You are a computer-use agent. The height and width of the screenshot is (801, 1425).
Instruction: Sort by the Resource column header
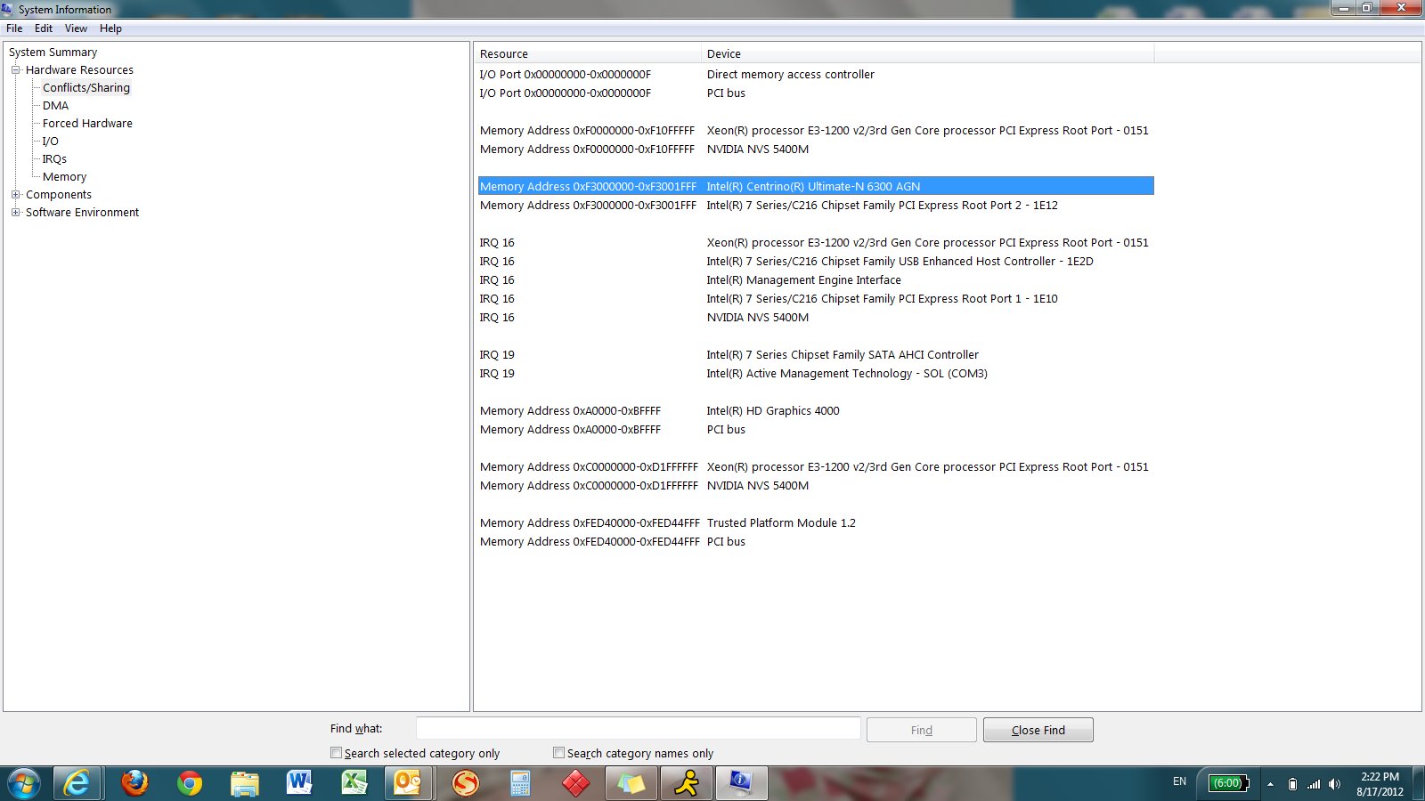(588, 53)
